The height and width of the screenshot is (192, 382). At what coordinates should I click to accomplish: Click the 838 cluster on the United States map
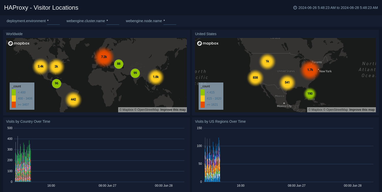point(255,78)
